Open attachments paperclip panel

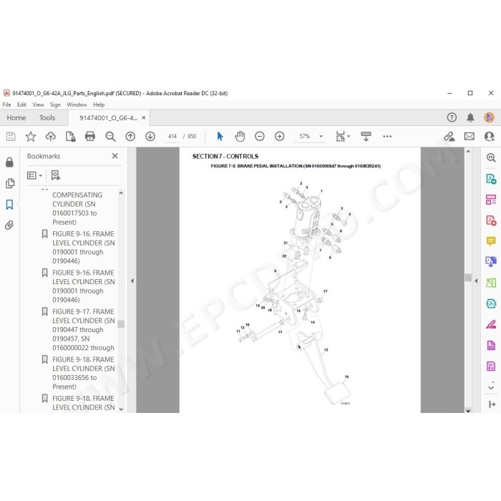(x=9, y=225)
